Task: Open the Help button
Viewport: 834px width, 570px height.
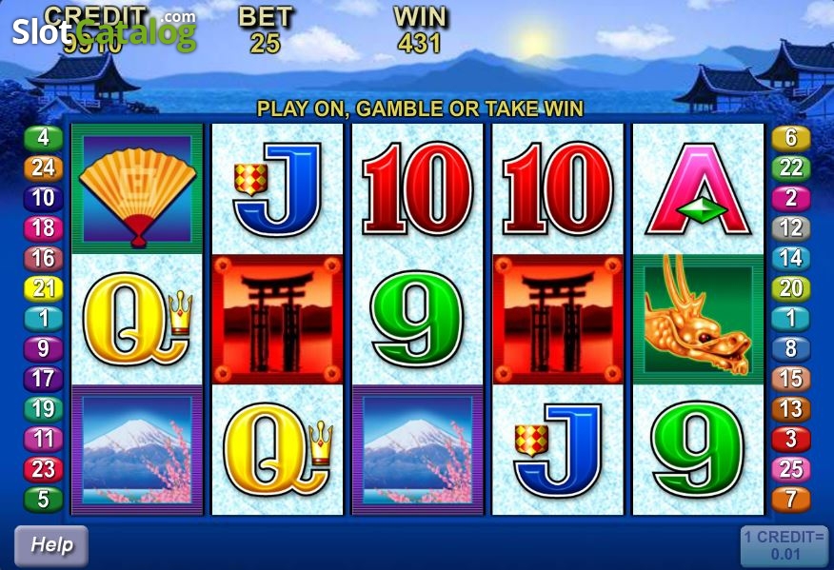Action: click(x=51, y=545)
